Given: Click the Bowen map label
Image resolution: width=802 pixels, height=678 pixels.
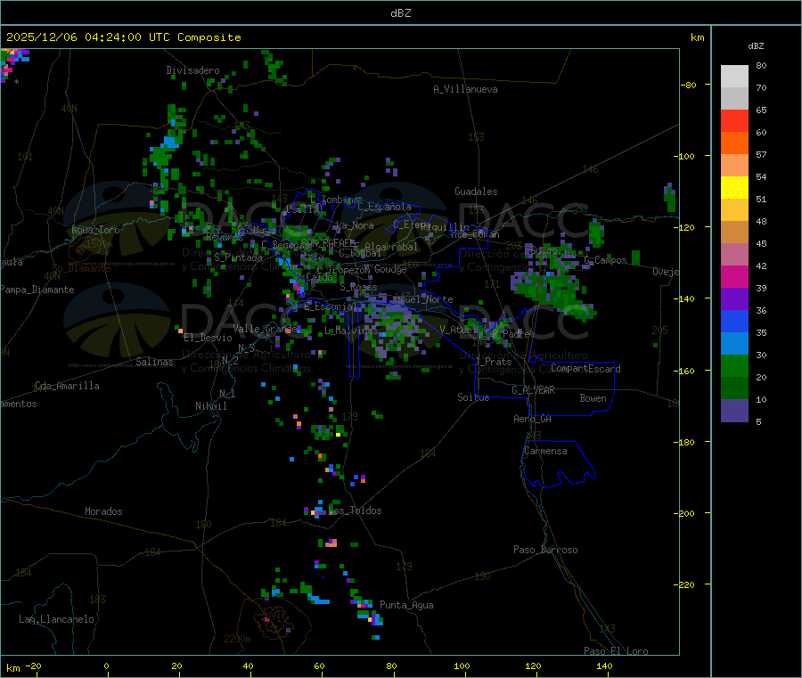Looking at the screenshot, I should [593, 398].
